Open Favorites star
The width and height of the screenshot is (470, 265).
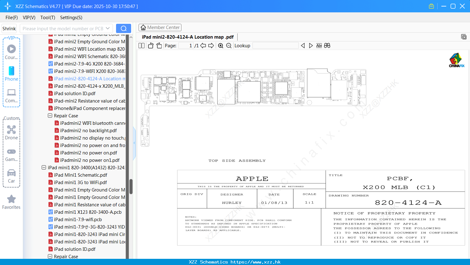coord(11,202)
